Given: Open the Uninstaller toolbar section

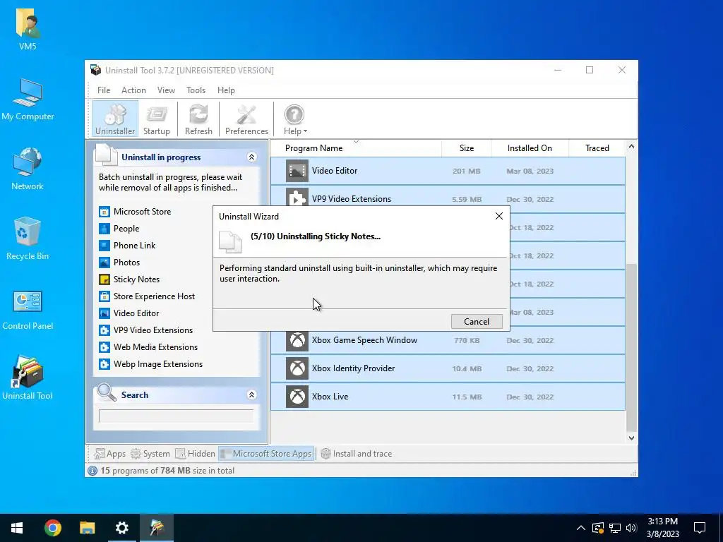Looking at the screenshot, I should click(x=115, y=119).
